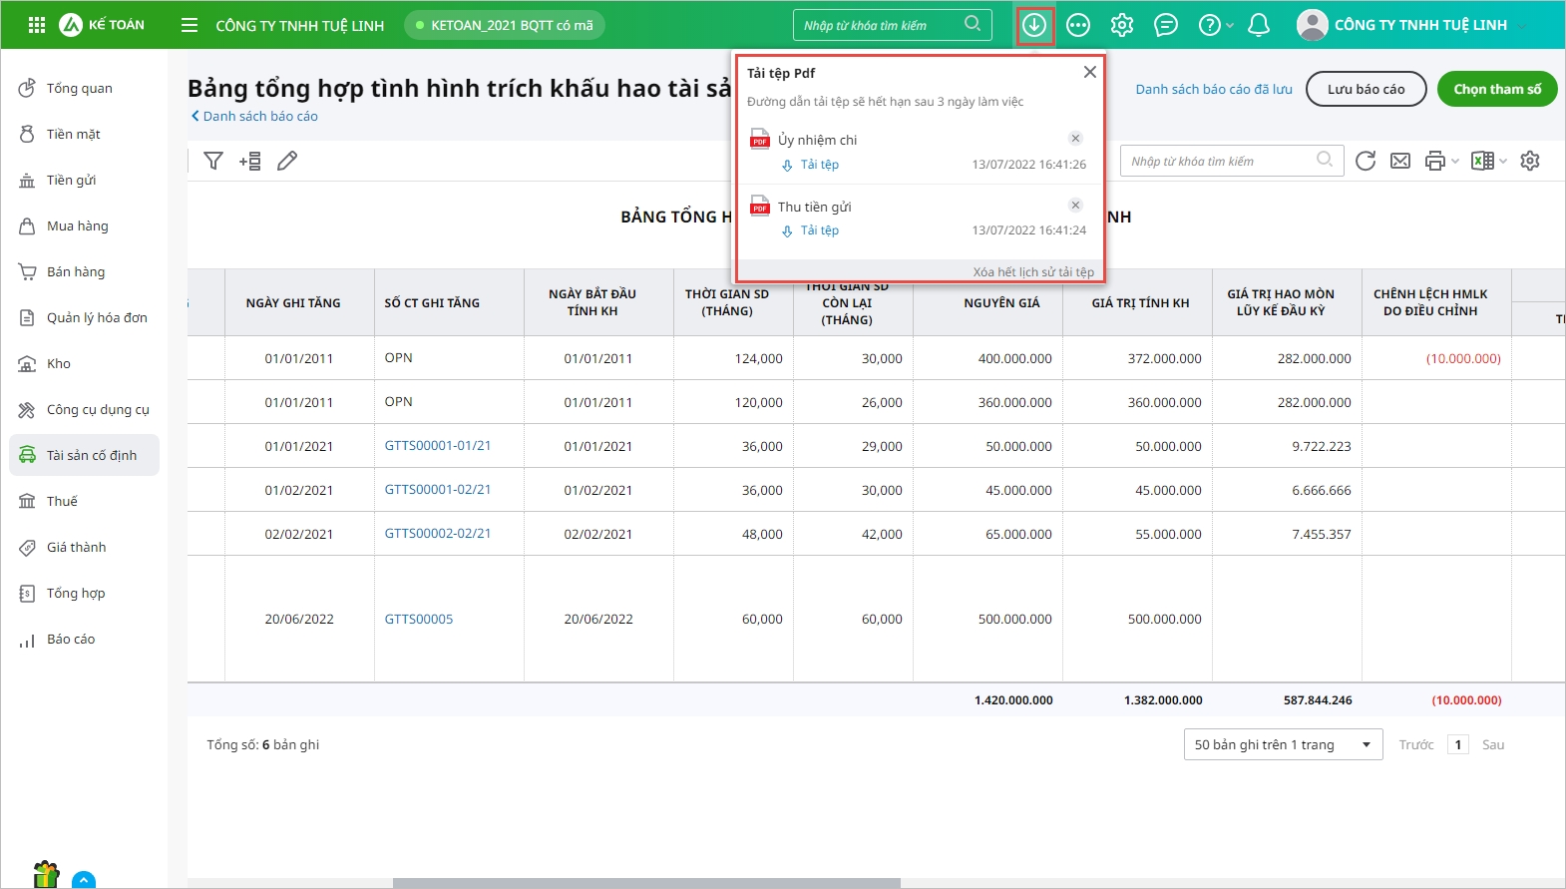Remove the Ủy nhiệm chi download entry
Image resolution: width=1566 pixels, height=889 pixels.
point(1075,139)
